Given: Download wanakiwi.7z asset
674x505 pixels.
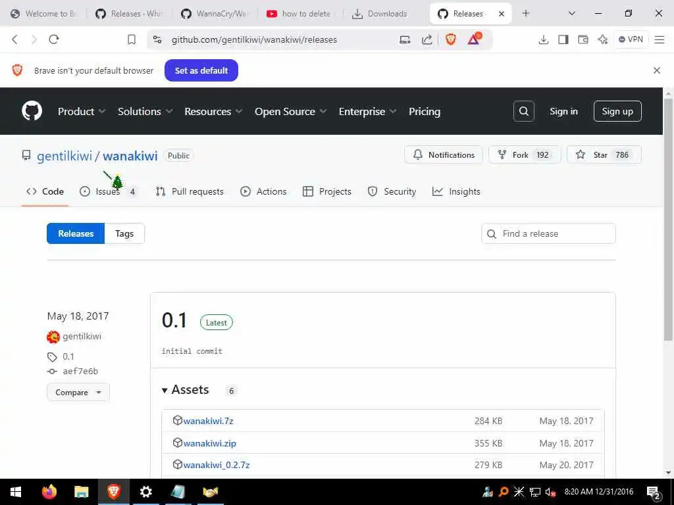Looking at the screenshot, I should (x=208, y=421).
